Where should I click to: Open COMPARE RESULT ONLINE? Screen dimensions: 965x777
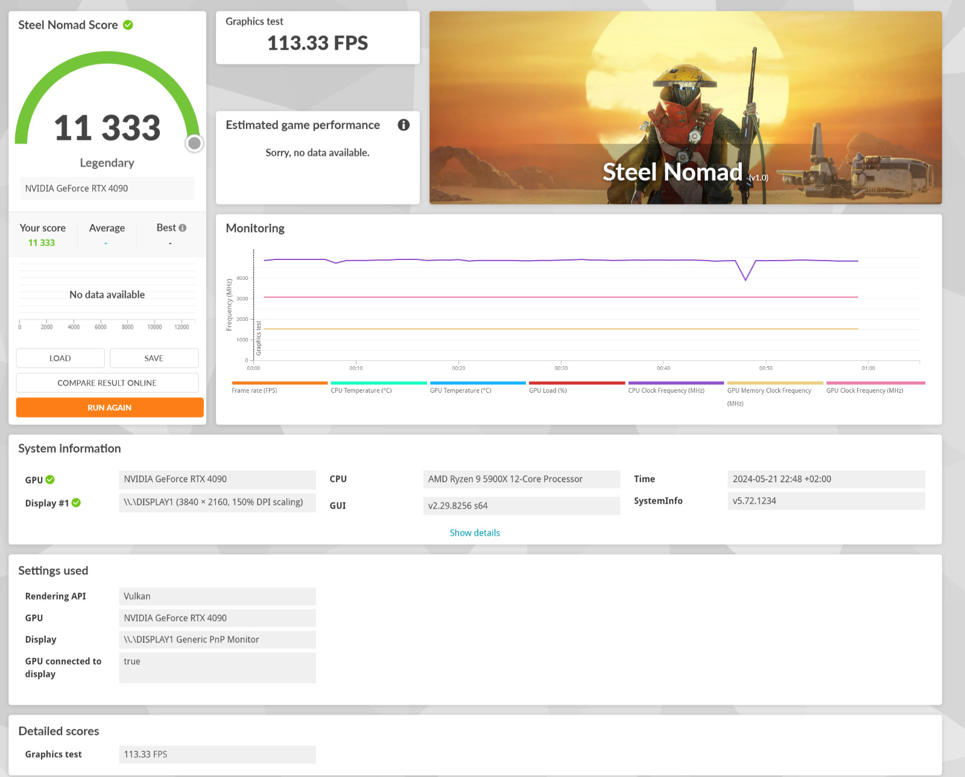(107, 383)
